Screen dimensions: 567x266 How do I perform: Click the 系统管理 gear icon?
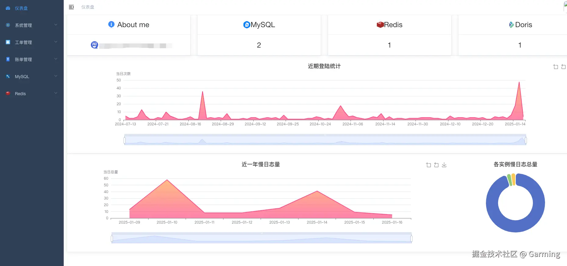click(x=8, y=25)
